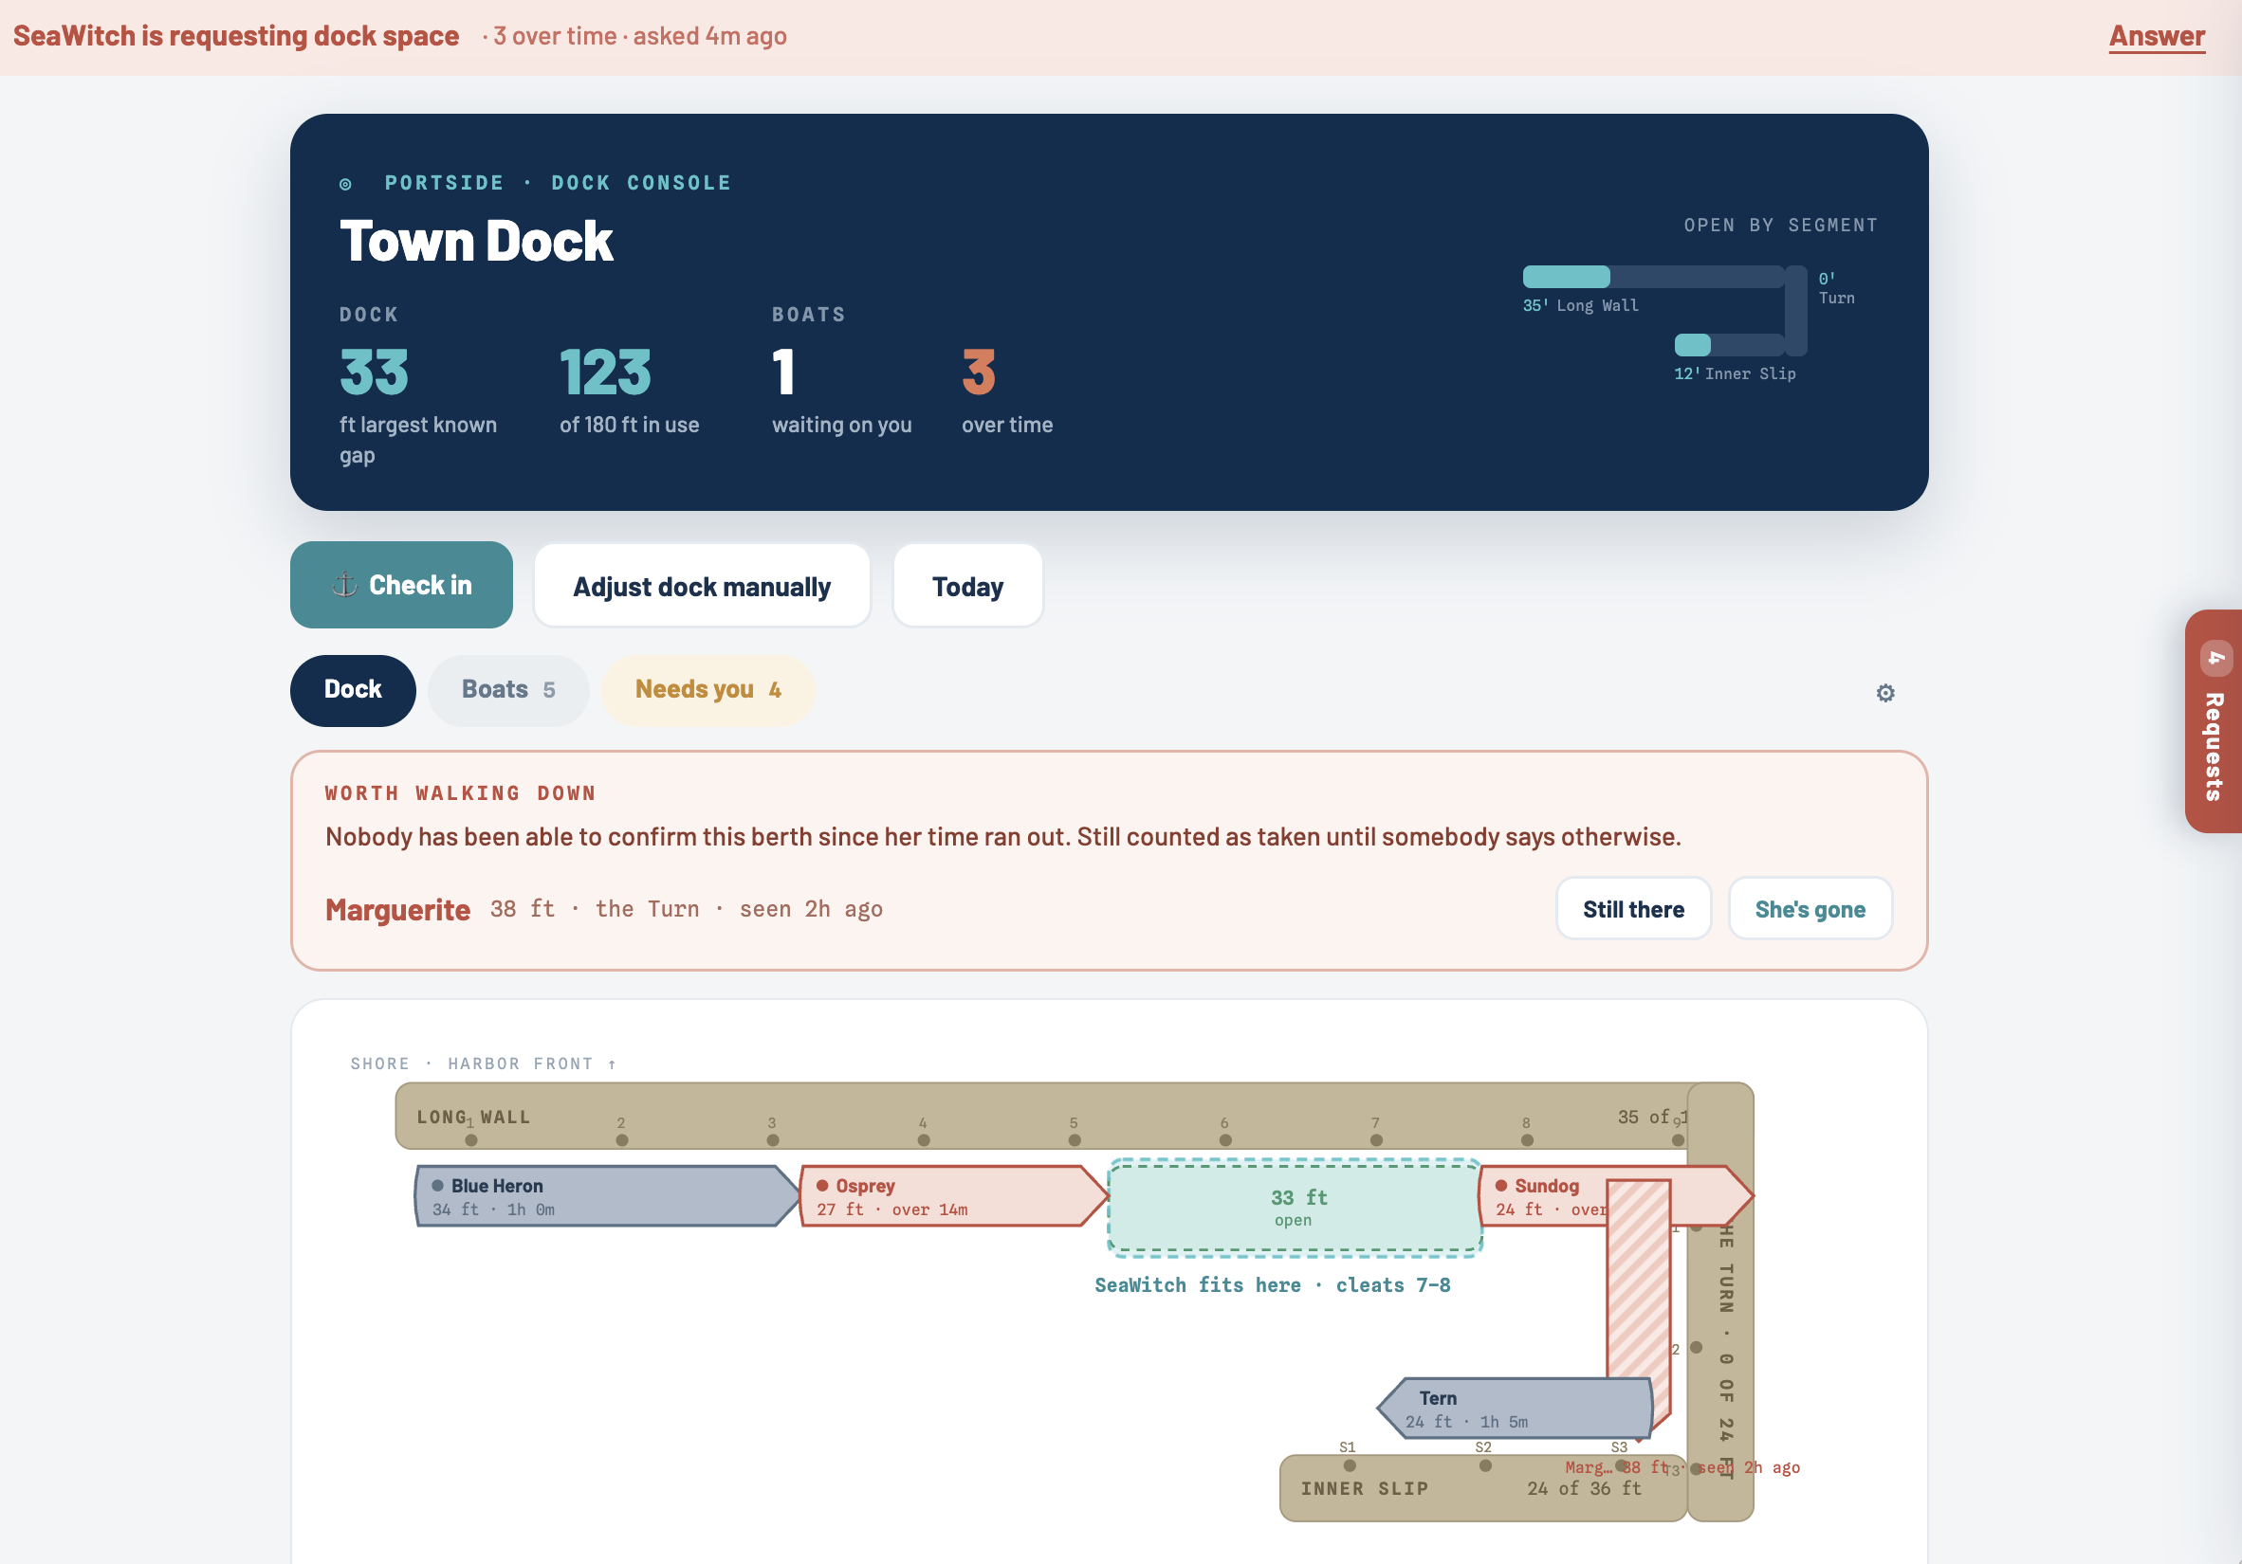Open the Today view button
Image resolution: width=2242 pixels, height=1564 pixels.
pyautogui.click(x=967, y=587)
